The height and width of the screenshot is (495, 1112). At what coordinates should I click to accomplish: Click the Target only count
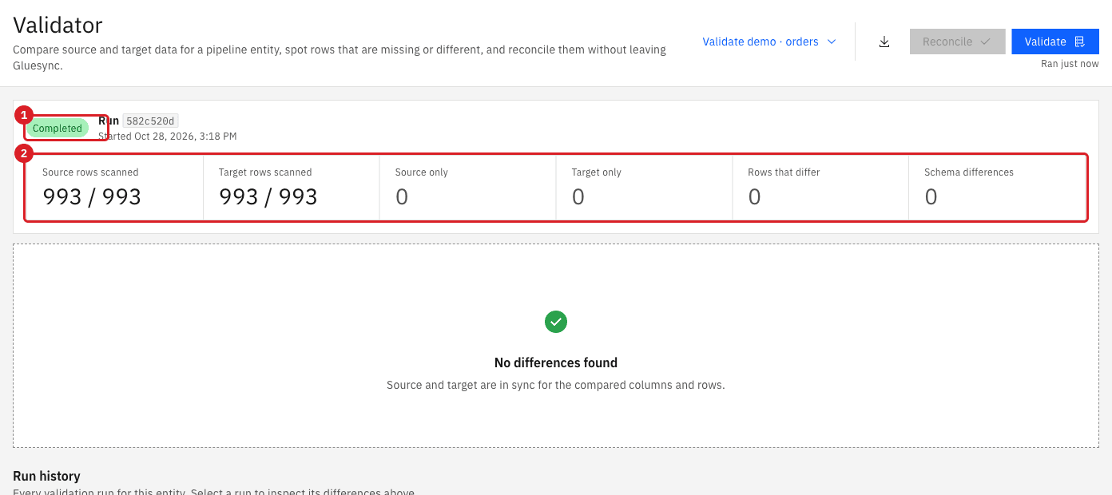[x=578, y=196]
